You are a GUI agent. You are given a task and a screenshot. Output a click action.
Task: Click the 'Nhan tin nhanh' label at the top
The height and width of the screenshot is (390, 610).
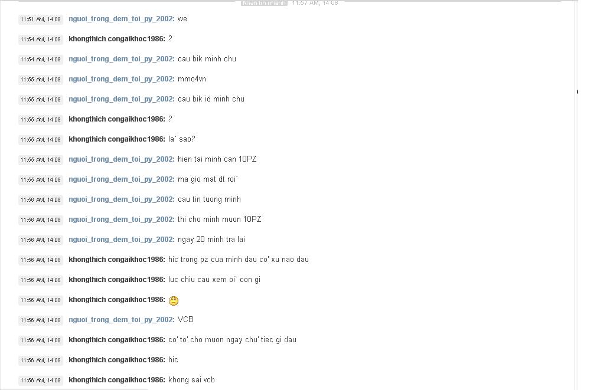264,3
